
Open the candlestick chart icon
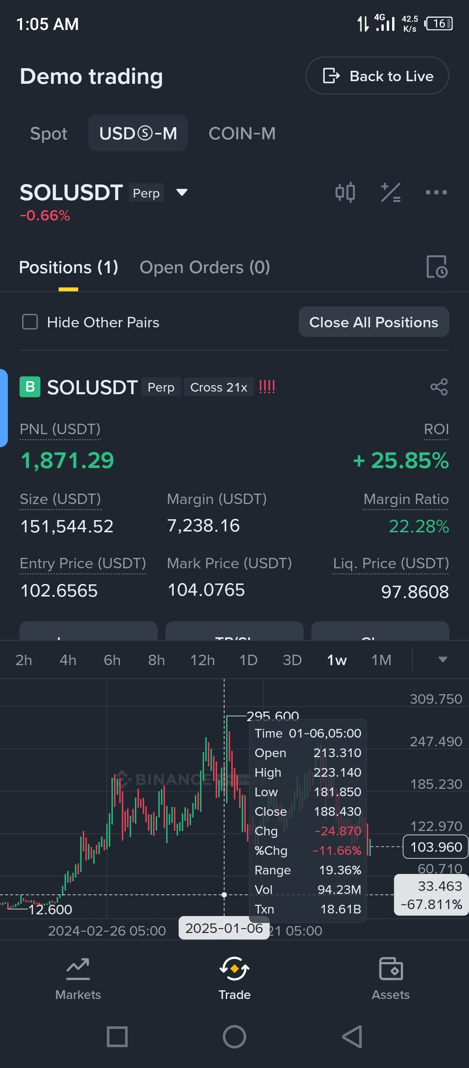[345, 192]
